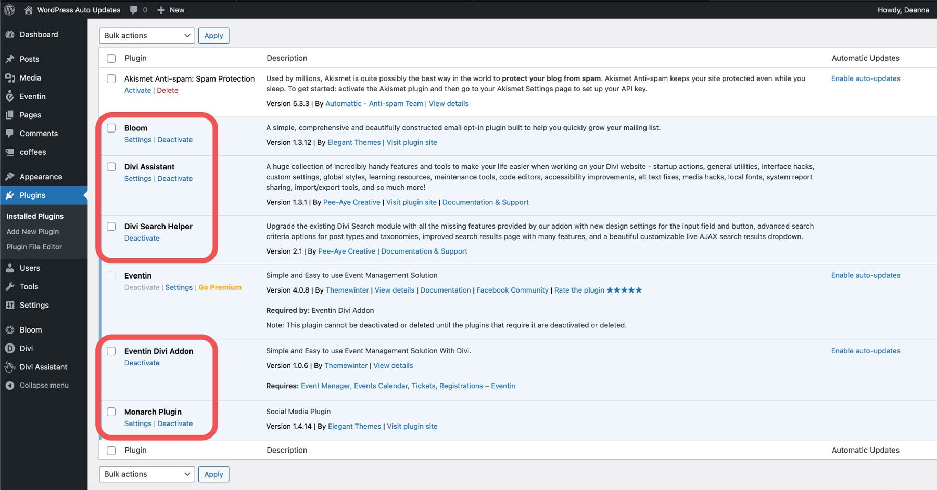Click the Divi sidebar icon
937x490 pixels.
click(10, 348)
